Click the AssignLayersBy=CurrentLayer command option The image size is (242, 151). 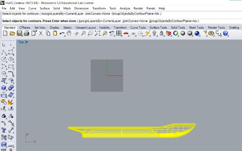tap(100, 21)
